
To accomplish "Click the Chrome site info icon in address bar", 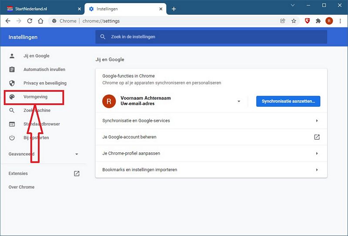I will pyautogui.click(x=54, y=21).
